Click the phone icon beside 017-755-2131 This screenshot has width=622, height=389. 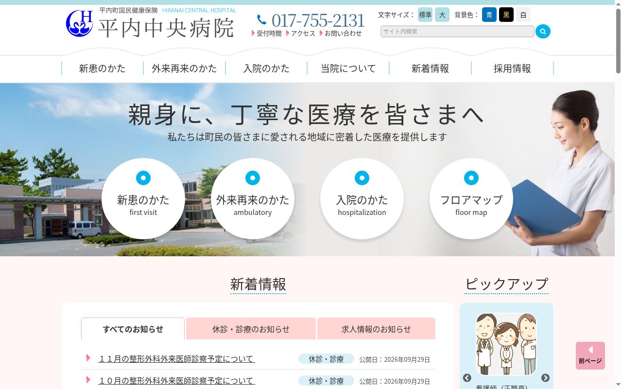(x=262, y=20)
